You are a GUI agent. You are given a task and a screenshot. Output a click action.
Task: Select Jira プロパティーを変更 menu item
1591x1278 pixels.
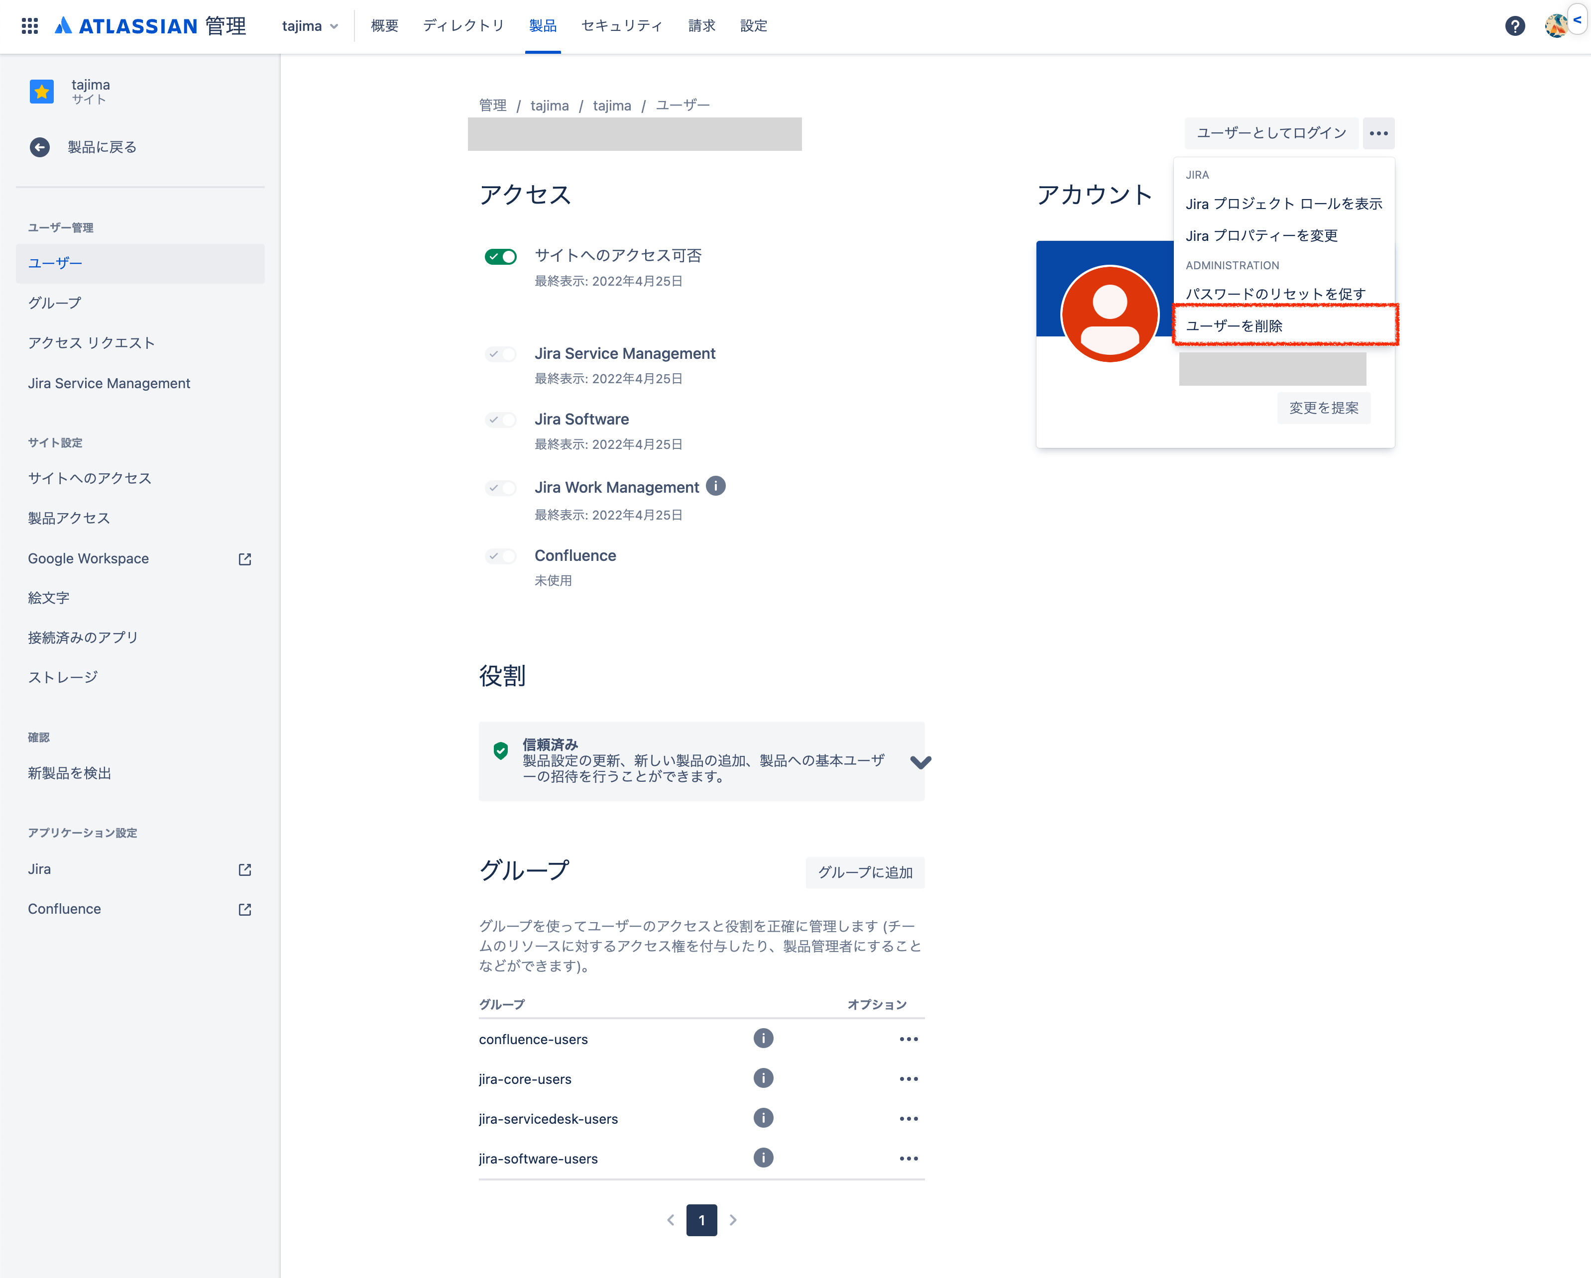tap(1285, 235)
